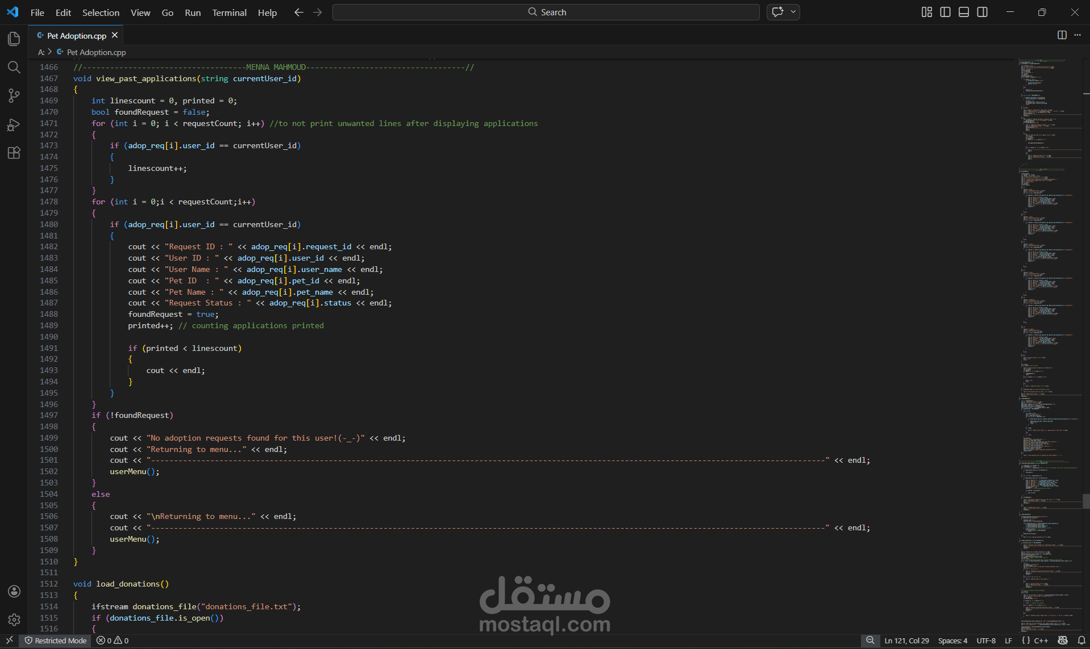This screenshot has height=649, width=1090.
Task: Open the customize layout dropdown
Action: tap(926, 11)
